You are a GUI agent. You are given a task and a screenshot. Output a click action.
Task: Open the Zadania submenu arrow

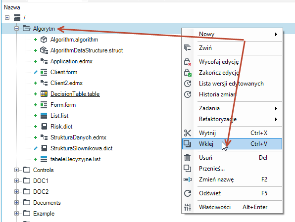click(x=276, y=108)
